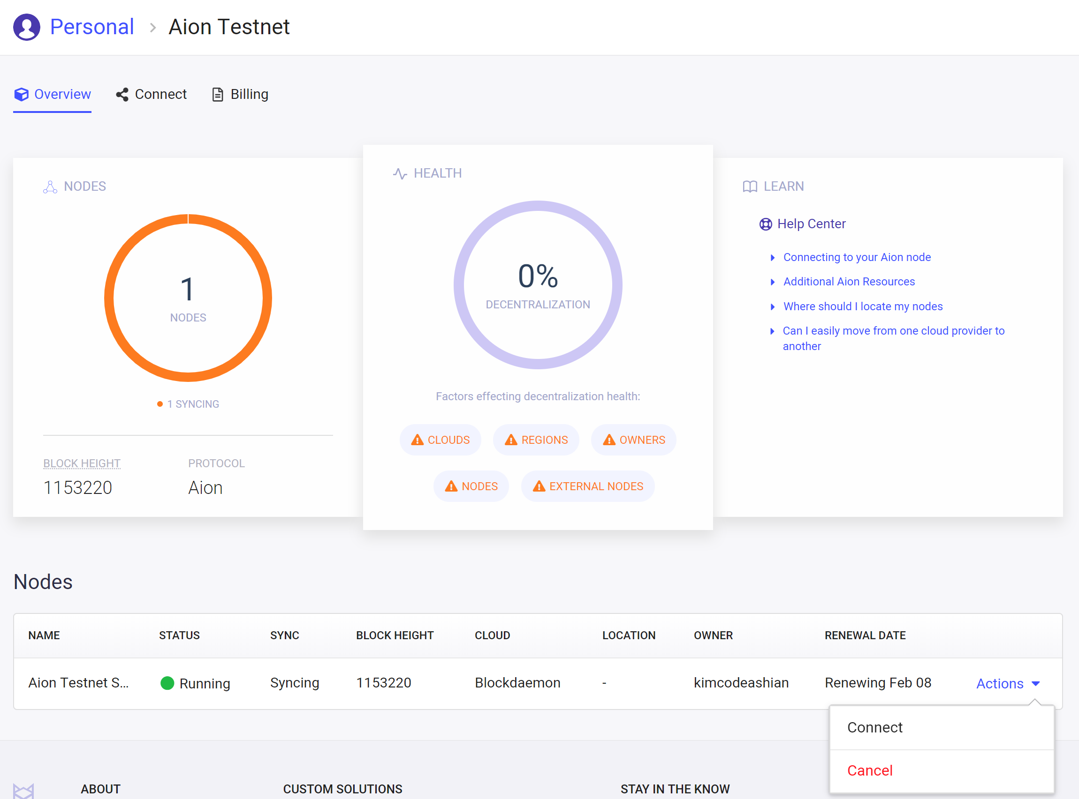Click the Health pulse icon
This screenshot has width=1079, height=799.
(x=400, y=174)
